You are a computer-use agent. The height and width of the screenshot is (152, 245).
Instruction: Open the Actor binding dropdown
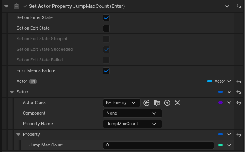[x=229, y=81]
